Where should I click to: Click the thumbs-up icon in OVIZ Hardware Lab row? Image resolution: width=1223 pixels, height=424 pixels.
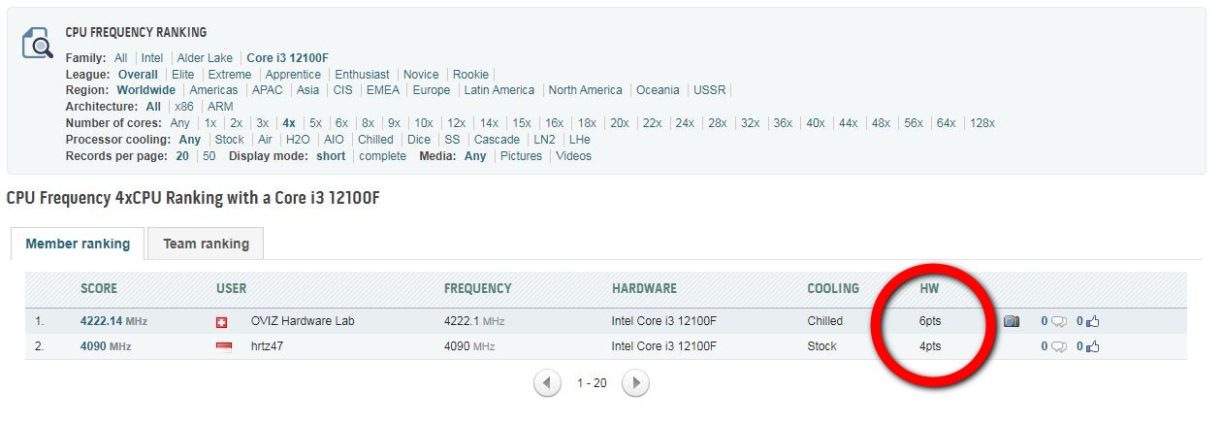(1093, 321)
